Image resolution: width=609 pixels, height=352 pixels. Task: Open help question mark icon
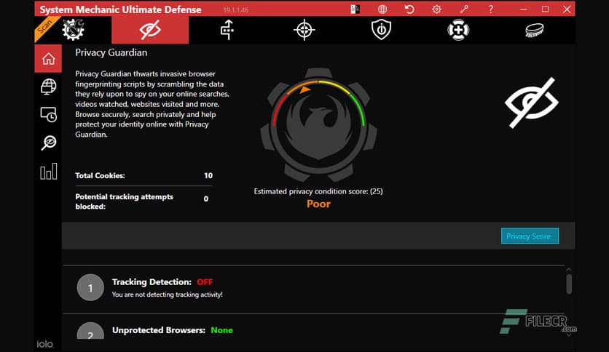click(x=491, y=9)
